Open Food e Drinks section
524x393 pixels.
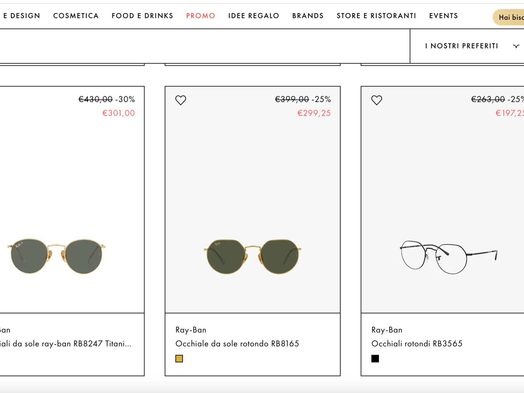coord(142,16)
